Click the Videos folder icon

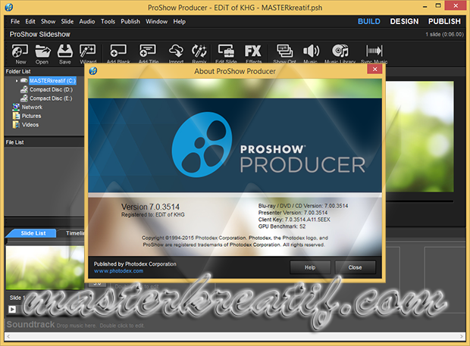tap(16, 124)
